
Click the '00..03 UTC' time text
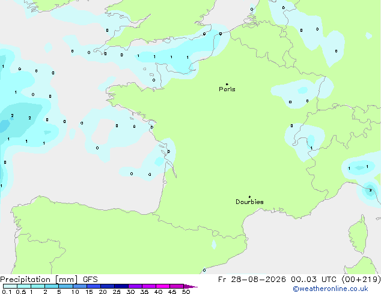(x=314, y=280)
